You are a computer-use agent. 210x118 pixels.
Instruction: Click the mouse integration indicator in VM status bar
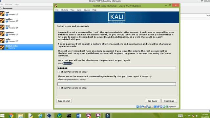click(164, 107)
